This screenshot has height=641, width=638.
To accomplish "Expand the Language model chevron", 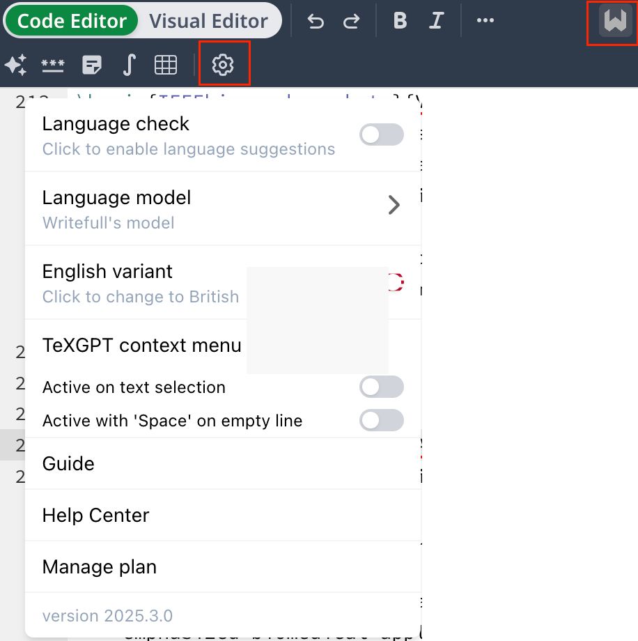I will 394,205.
